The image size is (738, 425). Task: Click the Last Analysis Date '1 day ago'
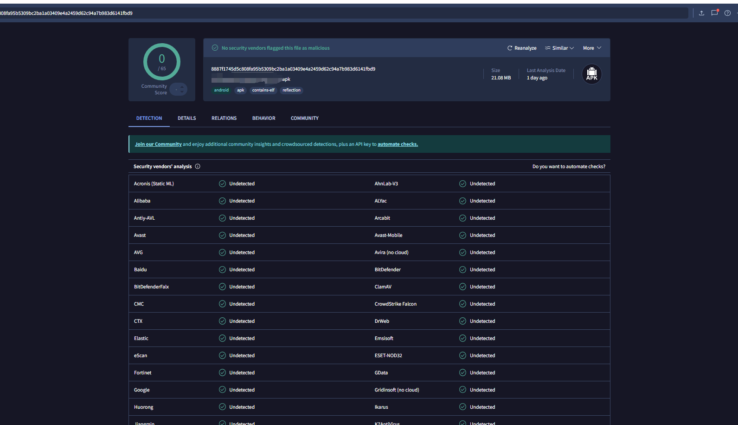pos(537,78)
